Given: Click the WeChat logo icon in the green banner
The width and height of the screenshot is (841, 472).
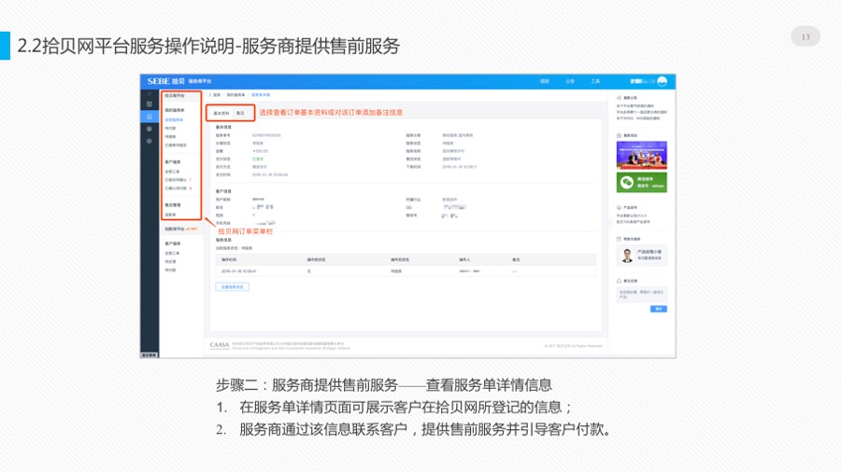Looking at the screenshot, I should point(627,183).
